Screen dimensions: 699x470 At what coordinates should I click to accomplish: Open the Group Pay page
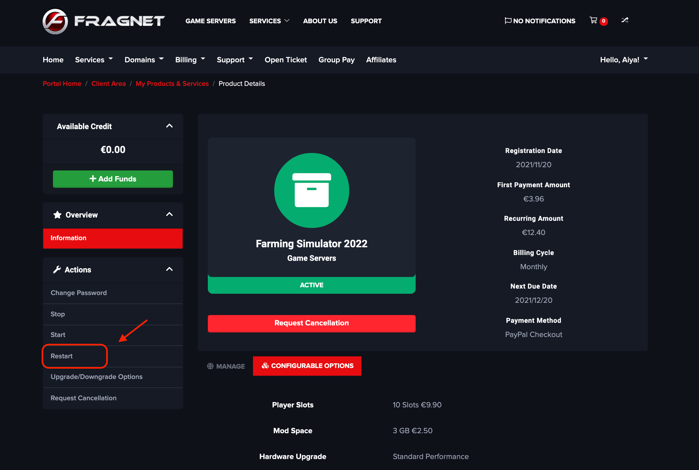tap(337, 60)
